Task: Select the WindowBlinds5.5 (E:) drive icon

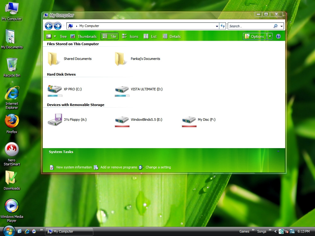Action: click(x=122, y=120)
